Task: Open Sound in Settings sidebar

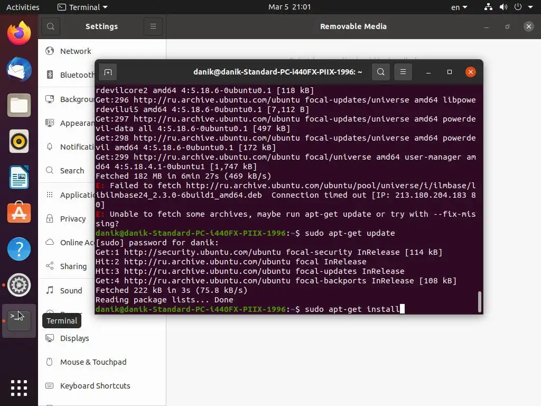Action: [67, 290]
